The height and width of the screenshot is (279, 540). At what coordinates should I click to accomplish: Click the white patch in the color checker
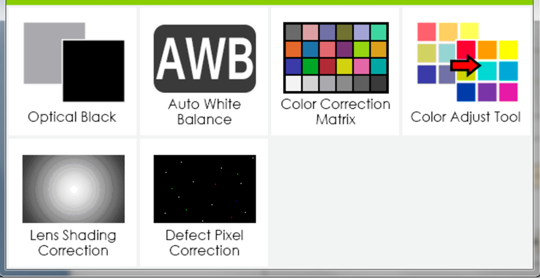point(293,83)
